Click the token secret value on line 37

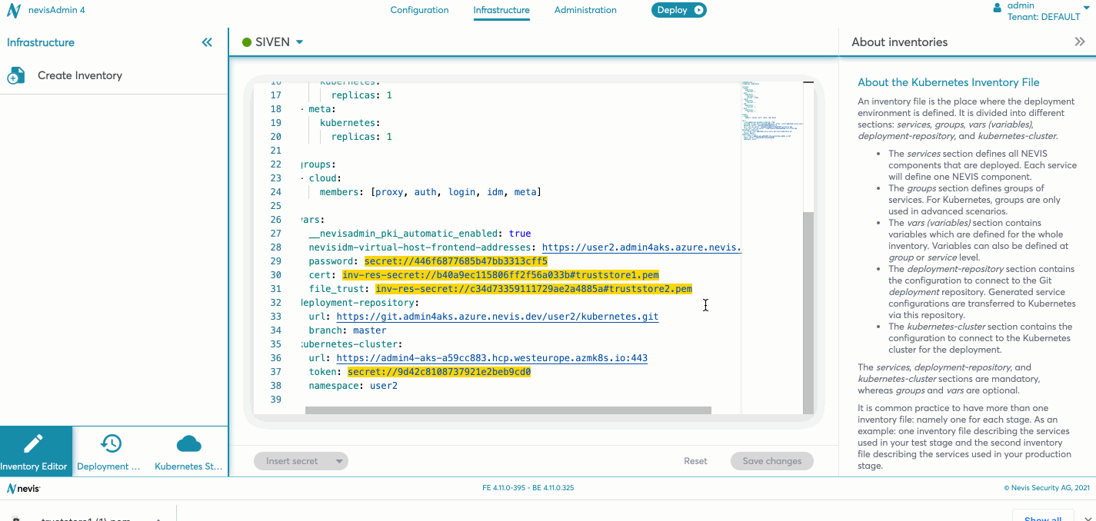pyautogui.click(x=439, y=372)
